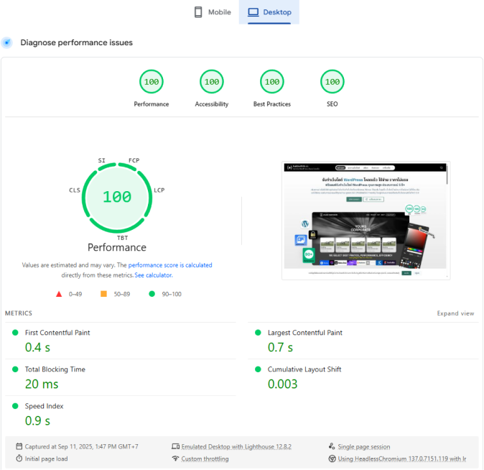Expand the Speed Index metric
484x470 pixels.
pyautogui.click(x=121, y=414)
